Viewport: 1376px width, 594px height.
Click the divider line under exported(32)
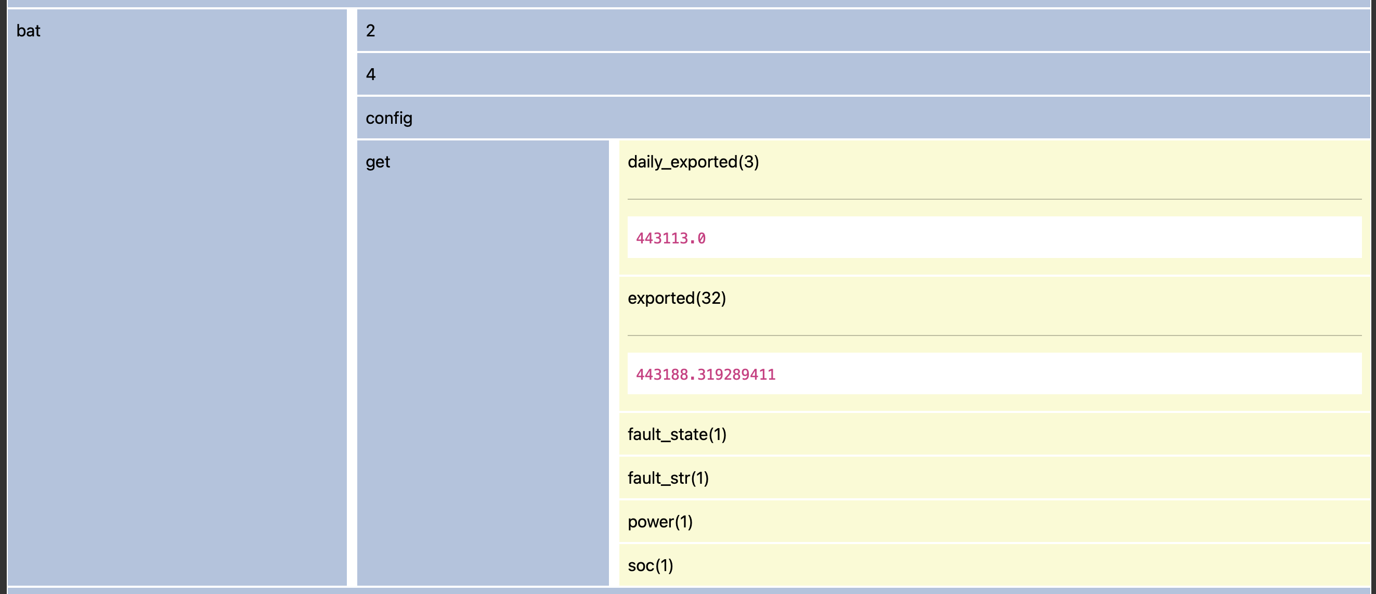click(x=994, y=335)
